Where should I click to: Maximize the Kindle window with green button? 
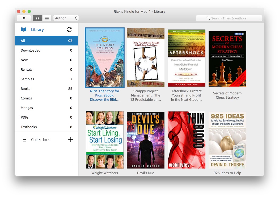(29, 11)
